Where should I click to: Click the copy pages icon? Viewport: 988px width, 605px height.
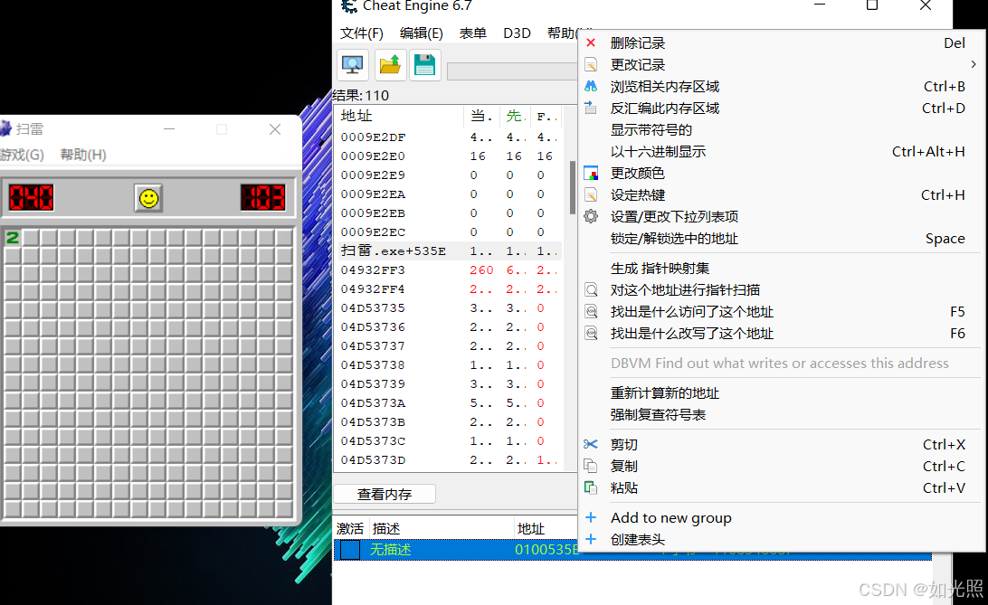pyautogui.click(x=591, y=466)
